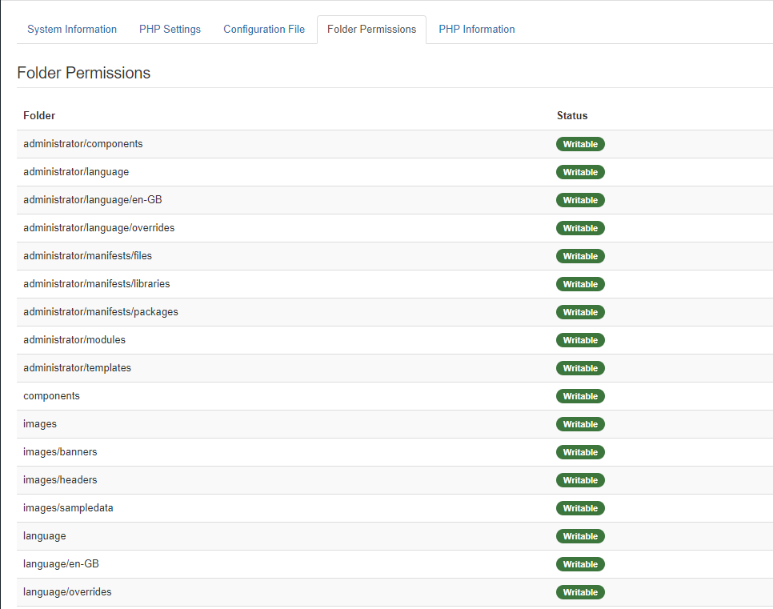773x609 pixels.
Task: Click the administrator/templates folder name
Action: pos(77,368)
